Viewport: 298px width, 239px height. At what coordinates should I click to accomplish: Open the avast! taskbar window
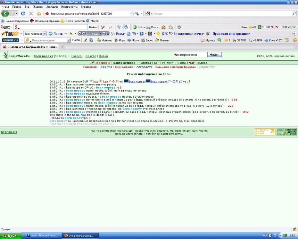click(43, 235)
